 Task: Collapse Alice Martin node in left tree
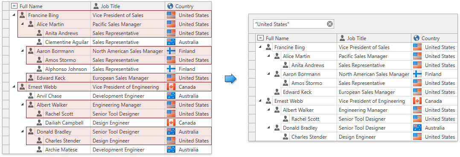point(22,24)
